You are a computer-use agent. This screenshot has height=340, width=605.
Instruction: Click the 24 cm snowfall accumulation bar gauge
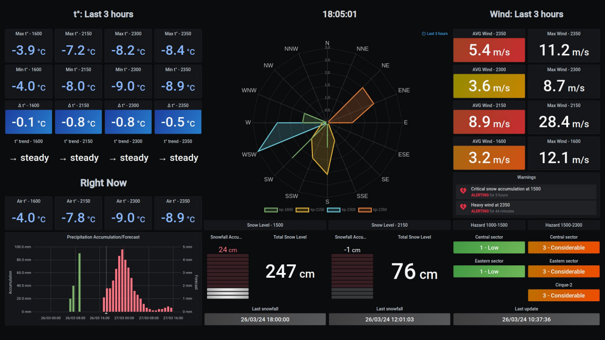[x=228, y=276]
